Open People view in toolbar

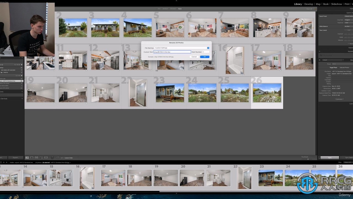46,158
